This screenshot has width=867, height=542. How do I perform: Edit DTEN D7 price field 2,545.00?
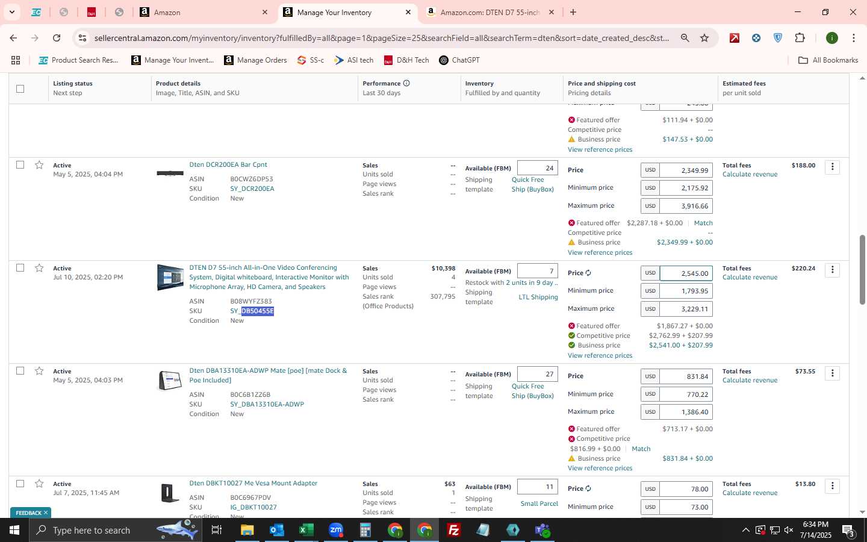coord(686,273)
